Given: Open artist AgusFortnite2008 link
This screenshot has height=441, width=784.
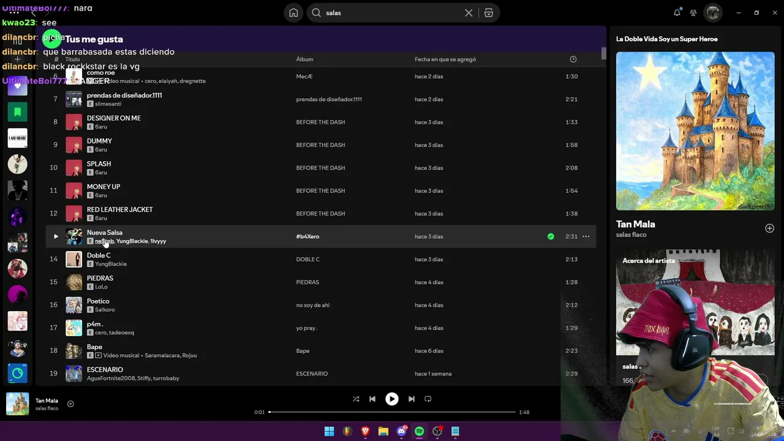Looking at the screenshot, I should tap(110, 379).
